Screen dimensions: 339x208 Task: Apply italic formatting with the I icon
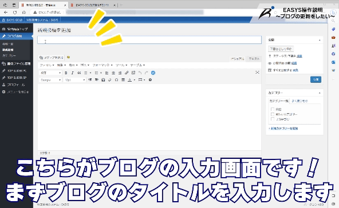tap(72, 73)
